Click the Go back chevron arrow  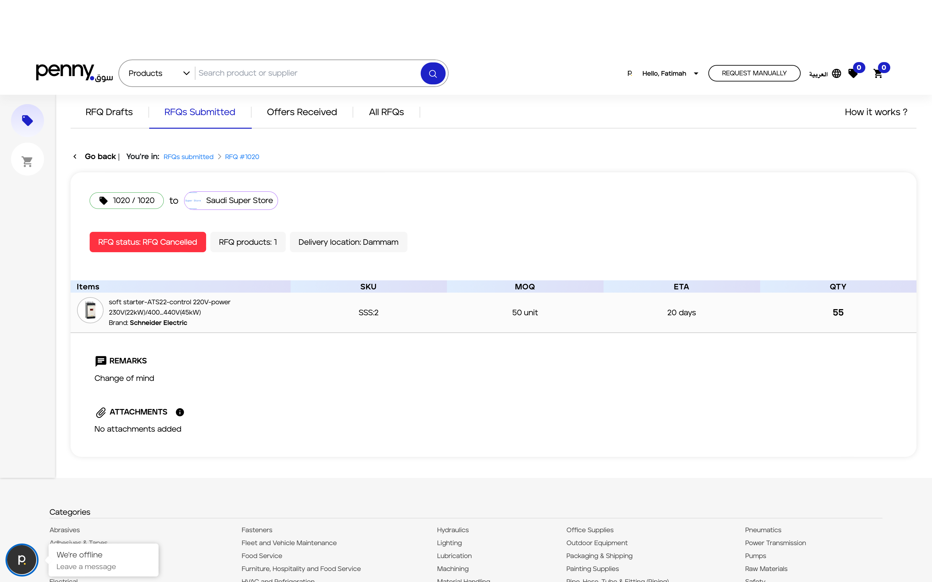[75, 156]
